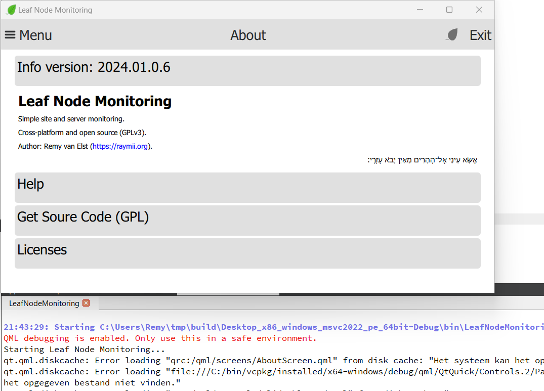Click the Author: Remy van Elst text
This screenshot has width=544, height=391.
click(53, 146)
